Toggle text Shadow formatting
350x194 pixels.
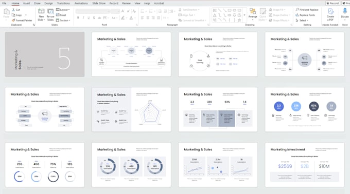pos(94,18)
